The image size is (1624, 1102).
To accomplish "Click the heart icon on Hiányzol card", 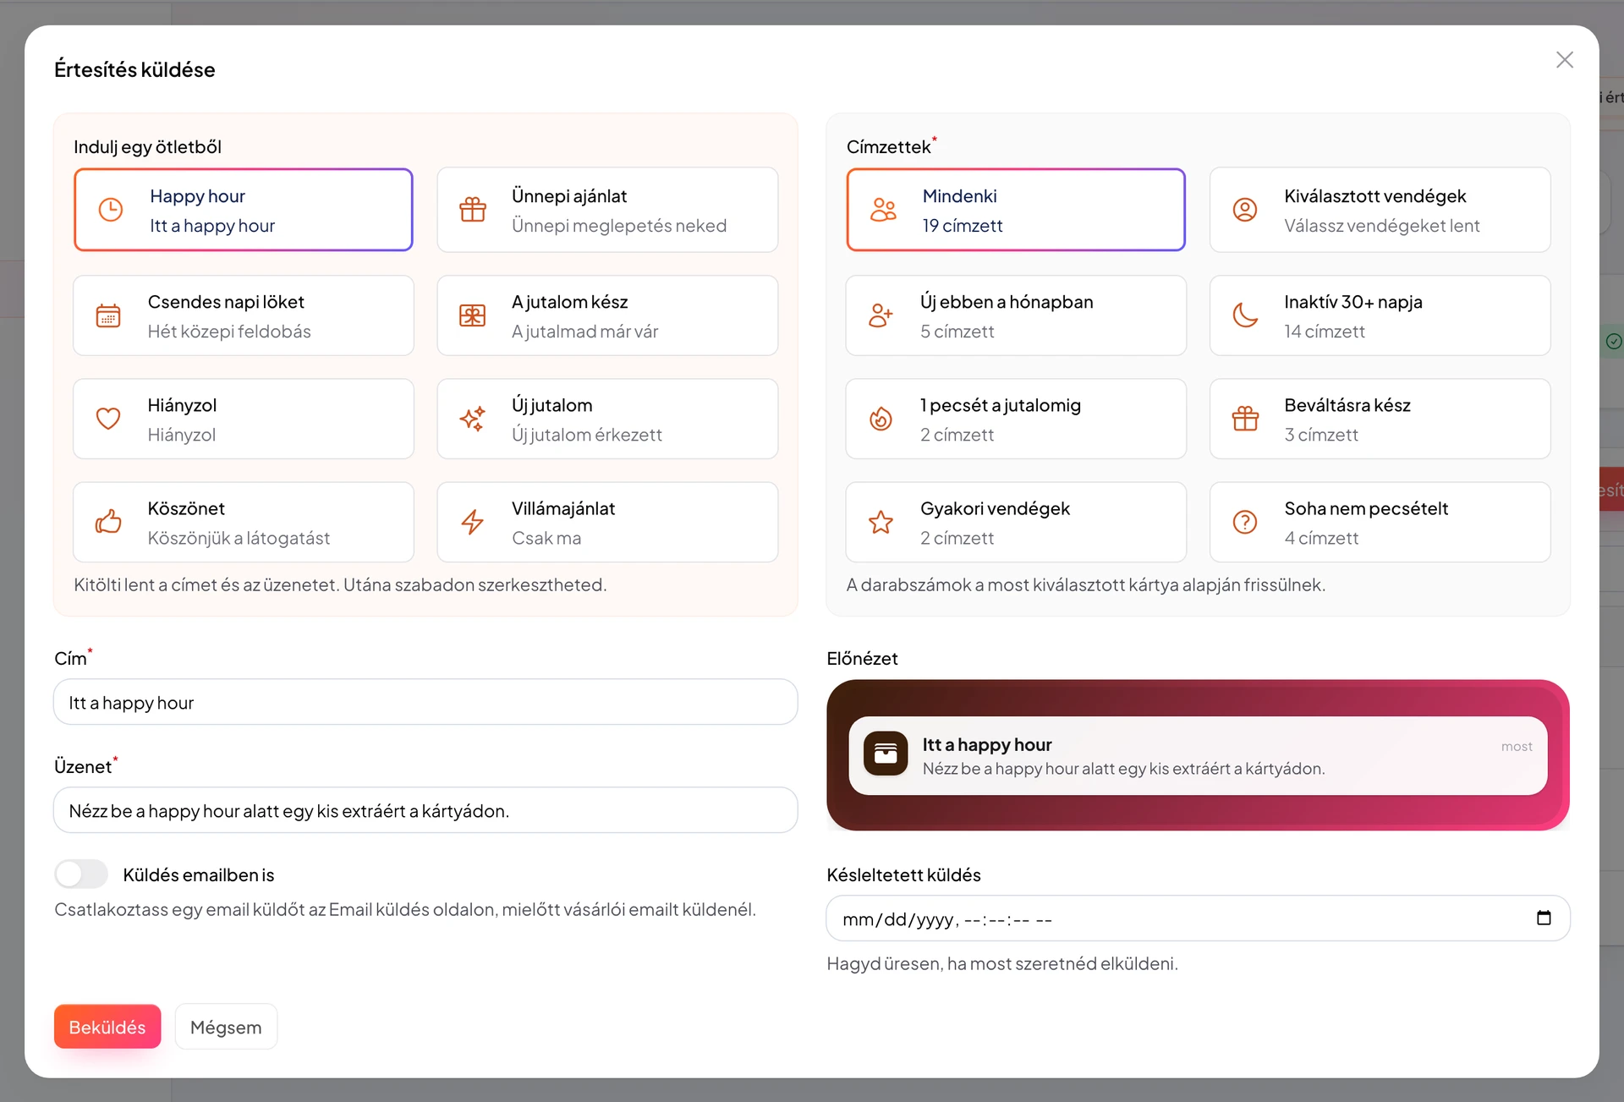I will (108, 419).
